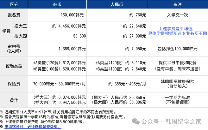Select the 合计 row label

click(x=14, y=100)
